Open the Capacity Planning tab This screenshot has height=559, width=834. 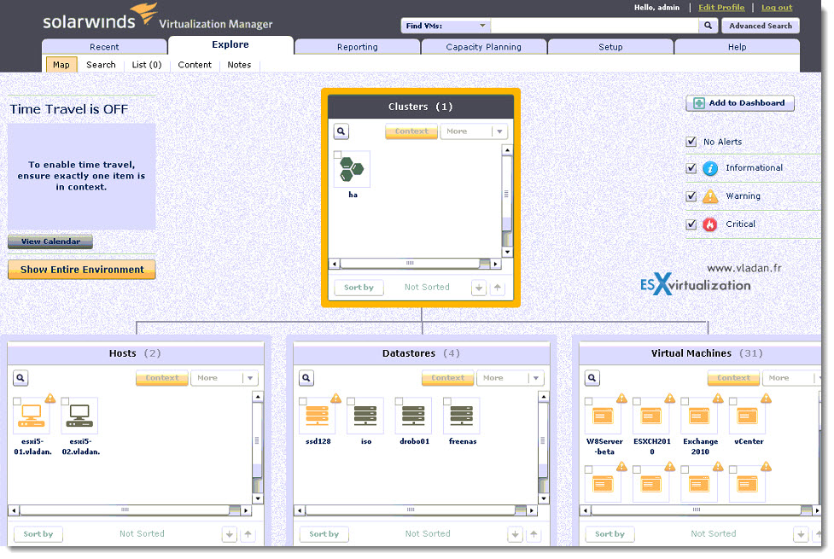click(x=483, y=47)
